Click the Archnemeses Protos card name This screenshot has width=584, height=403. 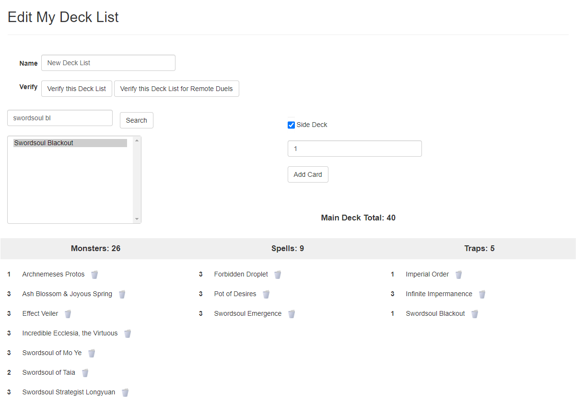(x=53, y=274)
